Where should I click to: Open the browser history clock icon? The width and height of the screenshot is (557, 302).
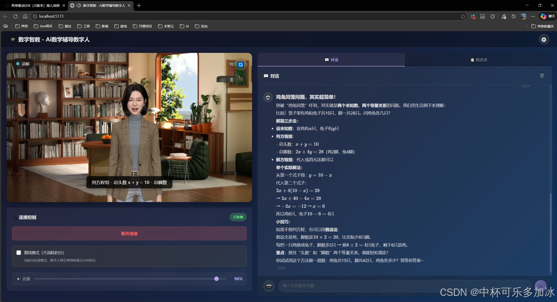[513, 16]
